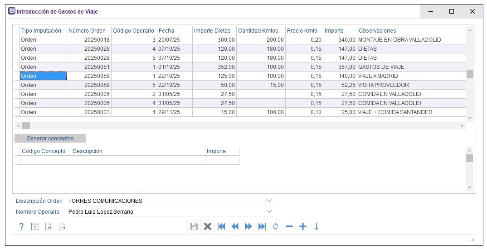Viewport: 487px width, 249px height.
Task: Open the Nombre Operario dropdown
Action: click(x=269, y=211)
